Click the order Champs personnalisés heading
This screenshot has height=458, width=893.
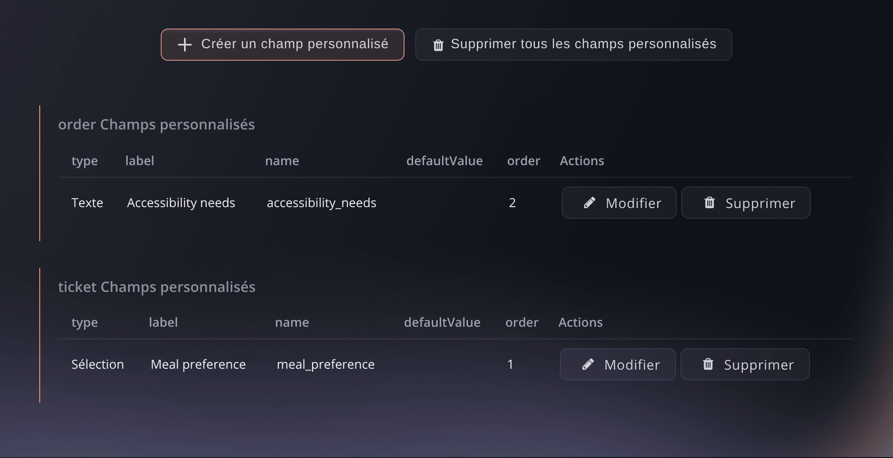(x=156, y=125)
